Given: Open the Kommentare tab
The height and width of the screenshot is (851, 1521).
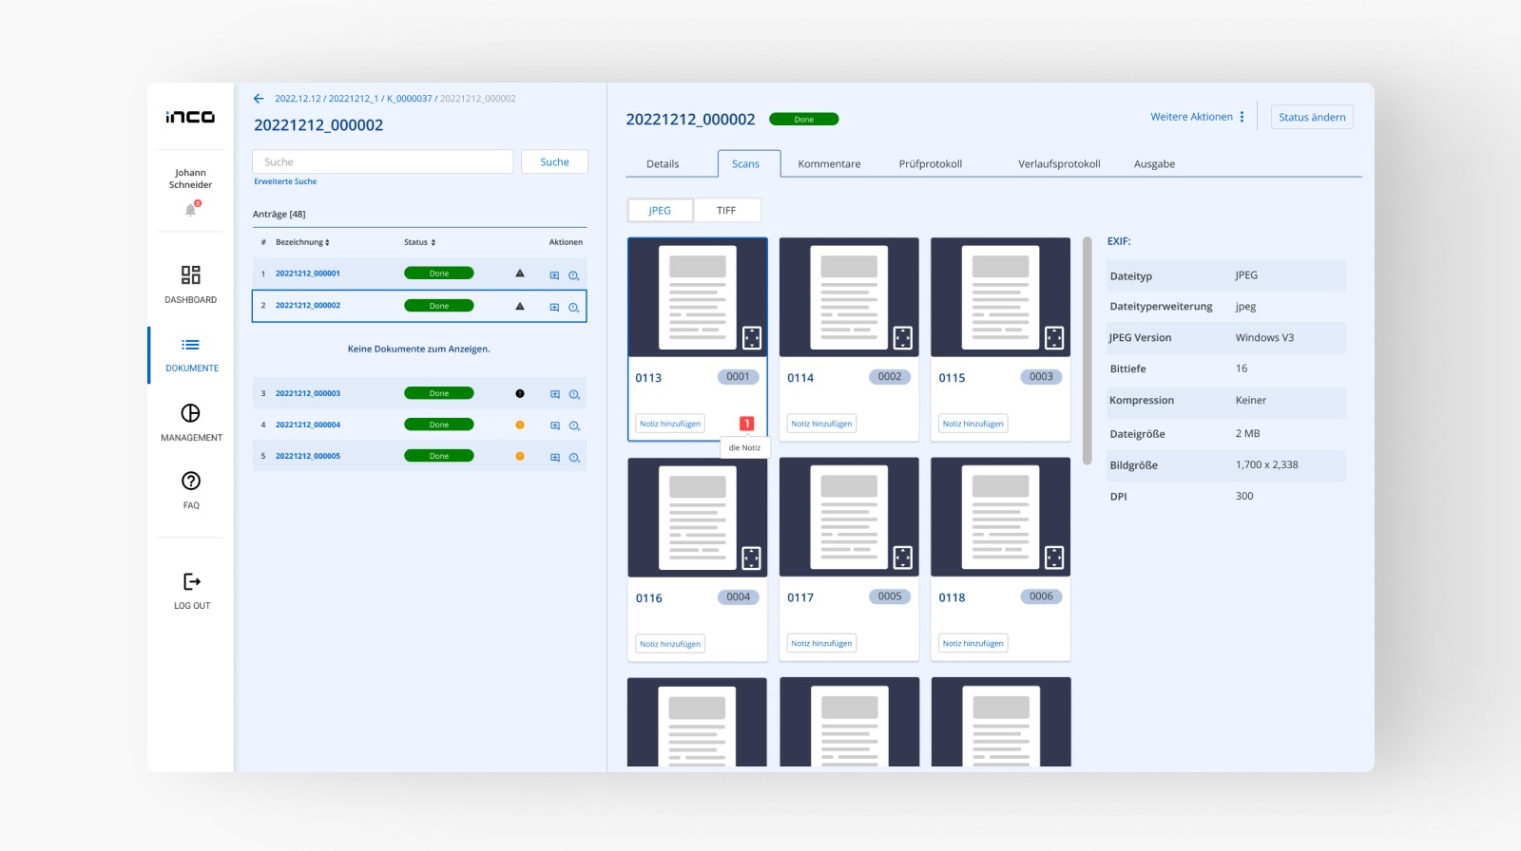Looking at the screenshot, I should point(829,163).
